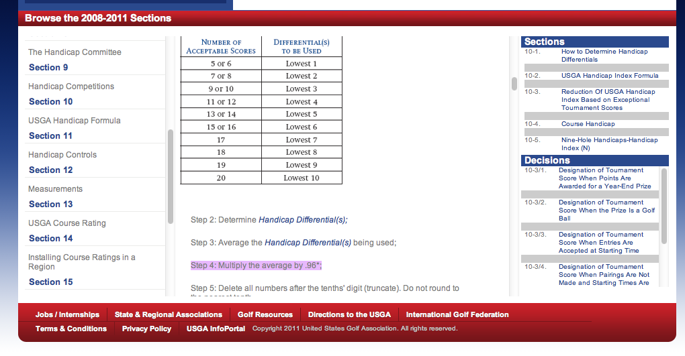Open 'State & Regional Associations' footer item
This screenshot has height=356, width=685.
pyautogui.click(x=168, y=314)
